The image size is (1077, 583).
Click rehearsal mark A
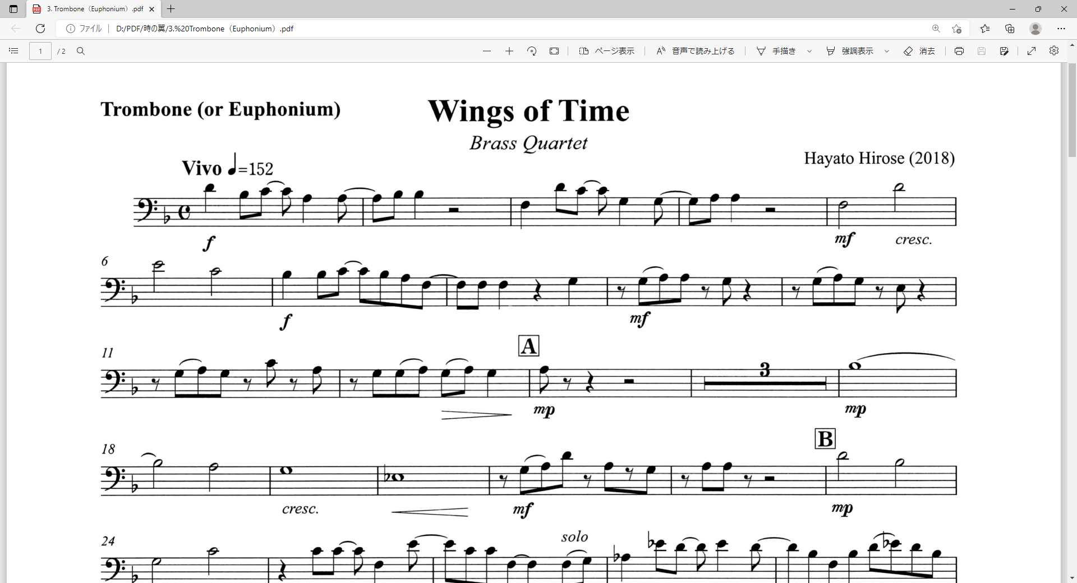coord(528,346)
